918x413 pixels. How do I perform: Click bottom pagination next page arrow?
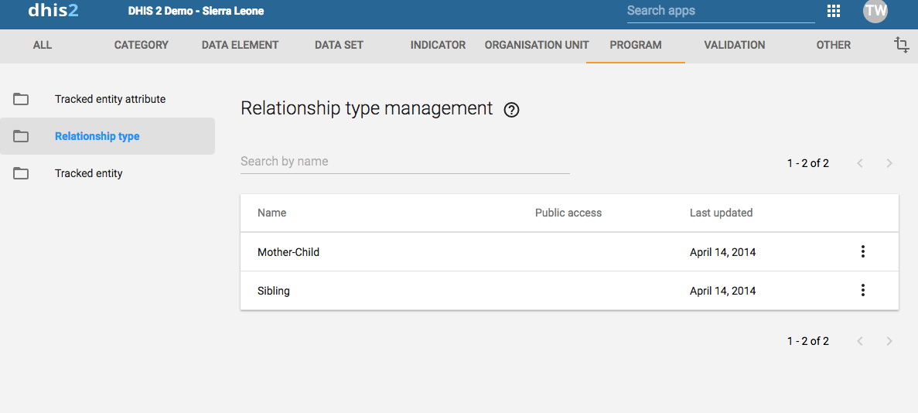(x=889, y=341)
